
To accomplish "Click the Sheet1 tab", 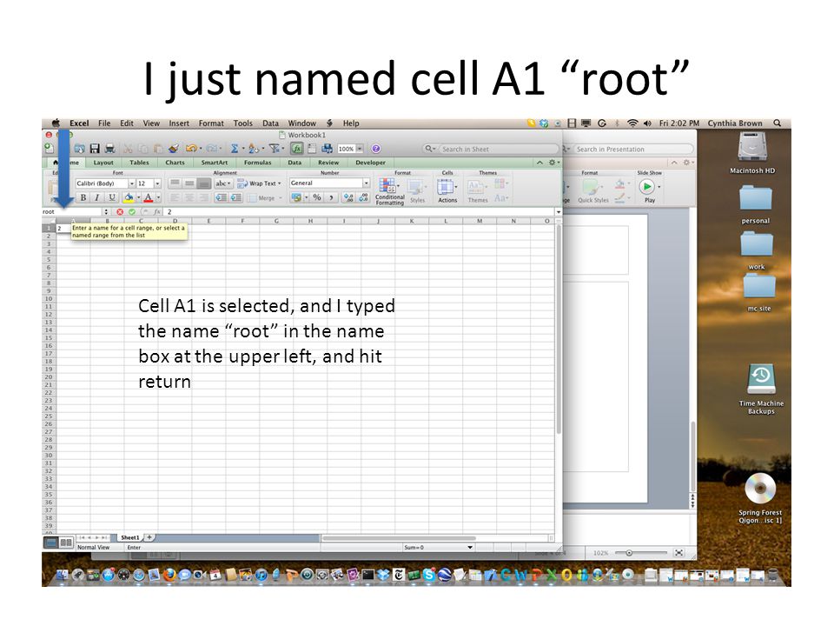I will 129,537.
